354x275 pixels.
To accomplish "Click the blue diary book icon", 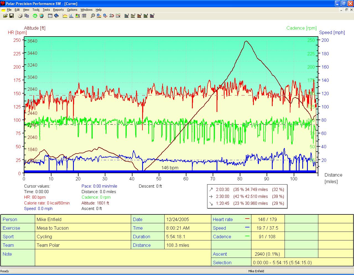I will (56, 16).
